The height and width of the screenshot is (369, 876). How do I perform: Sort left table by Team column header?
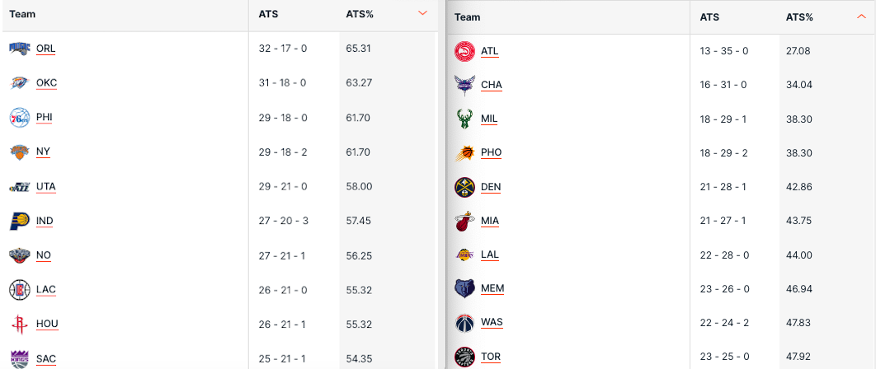(22, 14)
